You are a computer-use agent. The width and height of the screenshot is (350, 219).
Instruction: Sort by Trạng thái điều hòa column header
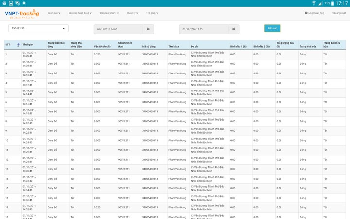333,45
